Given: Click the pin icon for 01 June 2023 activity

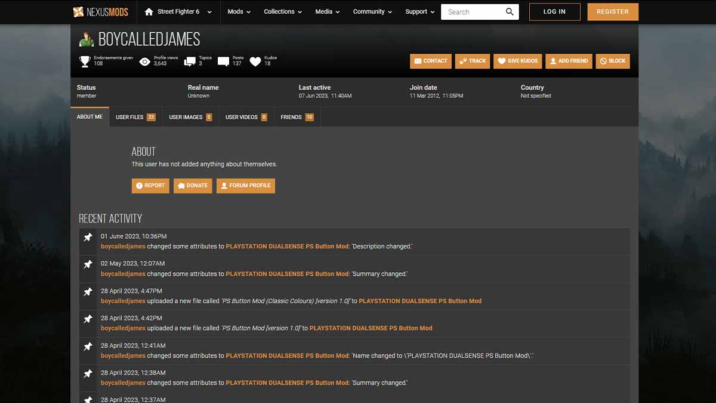Looking at the screenshot, I should (88, 238).
